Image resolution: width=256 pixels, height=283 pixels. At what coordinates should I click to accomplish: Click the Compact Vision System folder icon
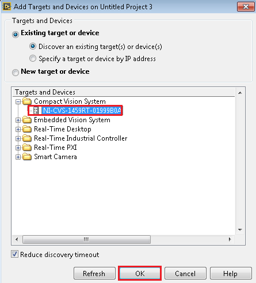(27, 101)
